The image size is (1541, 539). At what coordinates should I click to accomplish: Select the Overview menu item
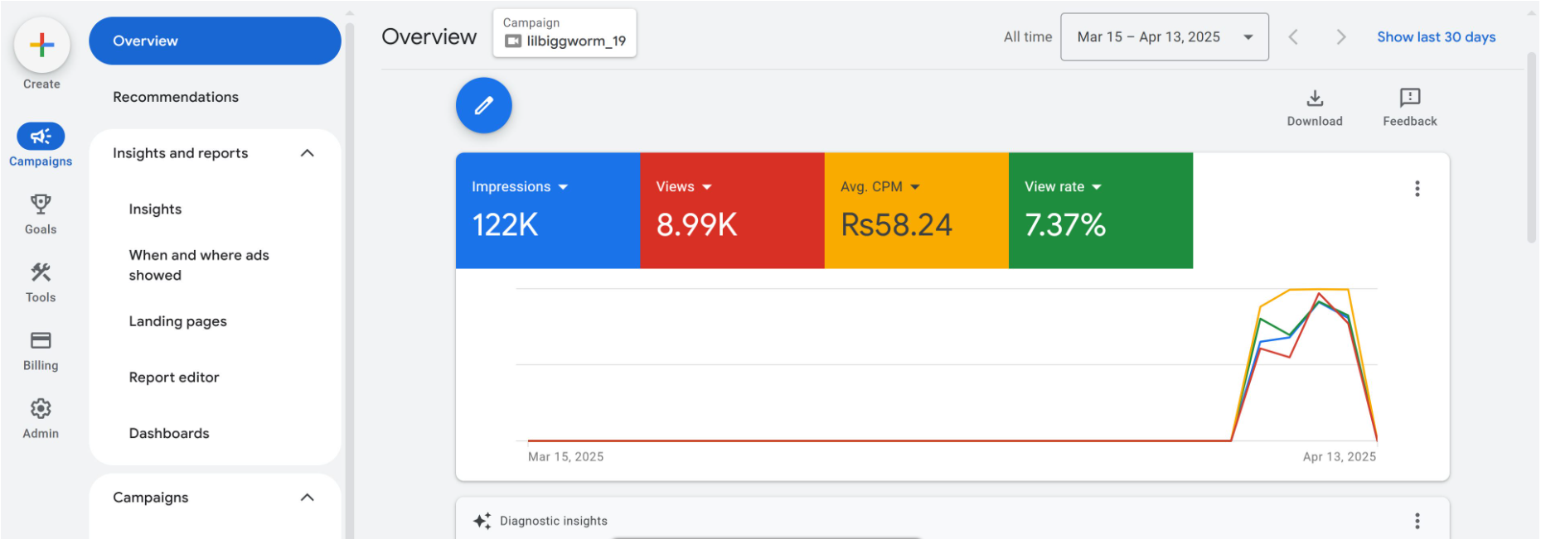tap(215, 41)
